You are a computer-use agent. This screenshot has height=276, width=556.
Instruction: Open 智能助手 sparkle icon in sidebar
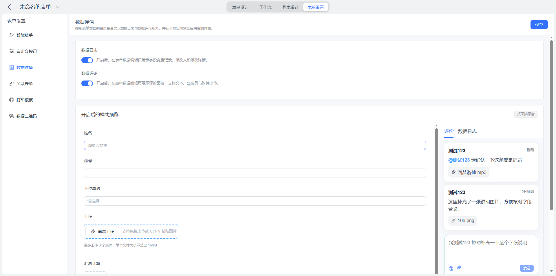12,35
